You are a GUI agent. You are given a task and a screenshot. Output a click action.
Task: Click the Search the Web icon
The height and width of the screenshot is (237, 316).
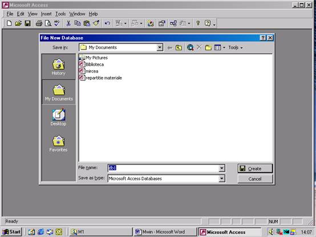point(191,47)
